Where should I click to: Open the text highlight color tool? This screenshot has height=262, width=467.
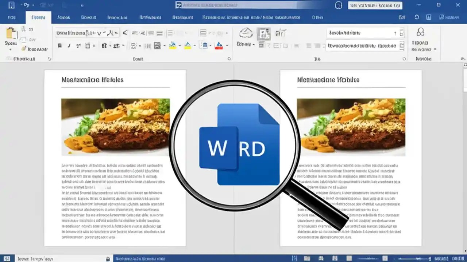172,46
